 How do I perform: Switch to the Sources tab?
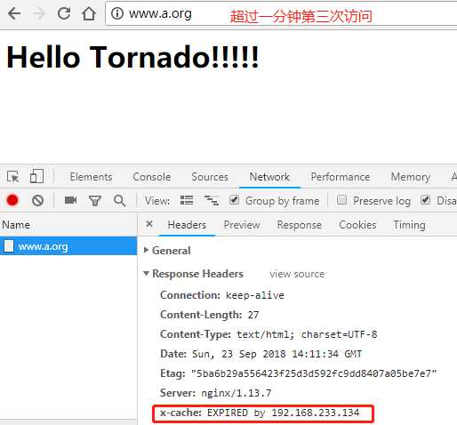[210, 177]
